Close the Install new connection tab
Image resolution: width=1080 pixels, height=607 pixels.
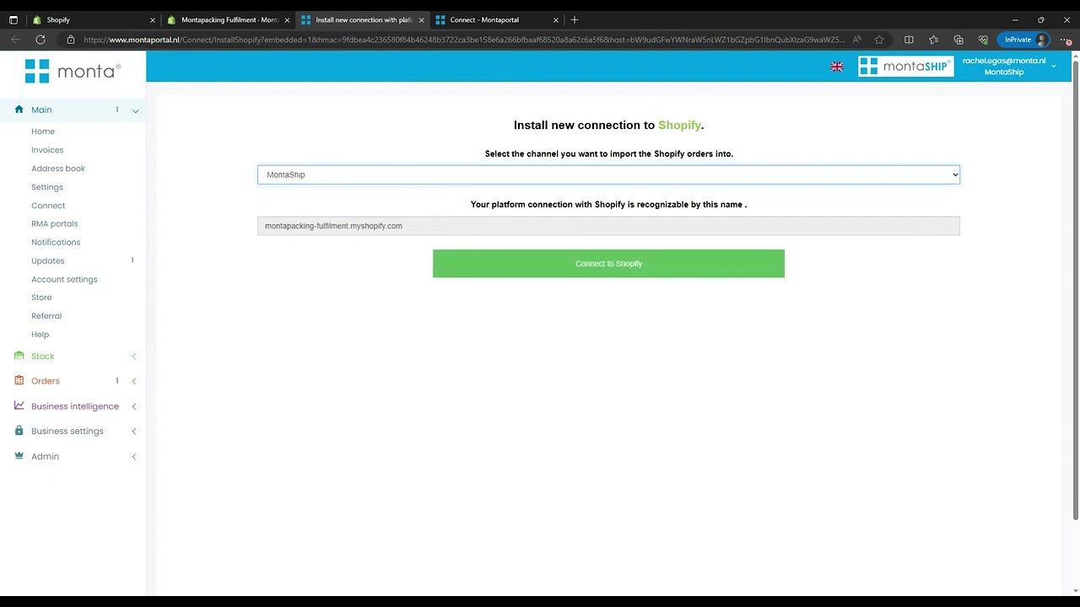coord(421,19)
